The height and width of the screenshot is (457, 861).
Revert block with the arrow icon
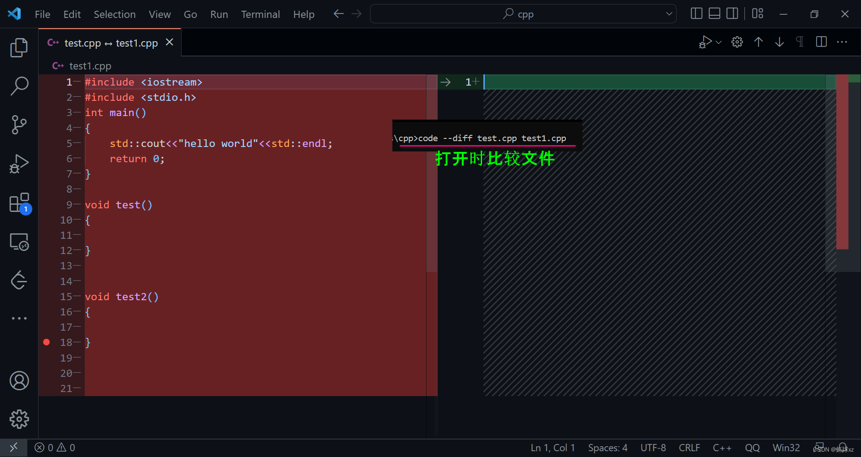(445, 82)
